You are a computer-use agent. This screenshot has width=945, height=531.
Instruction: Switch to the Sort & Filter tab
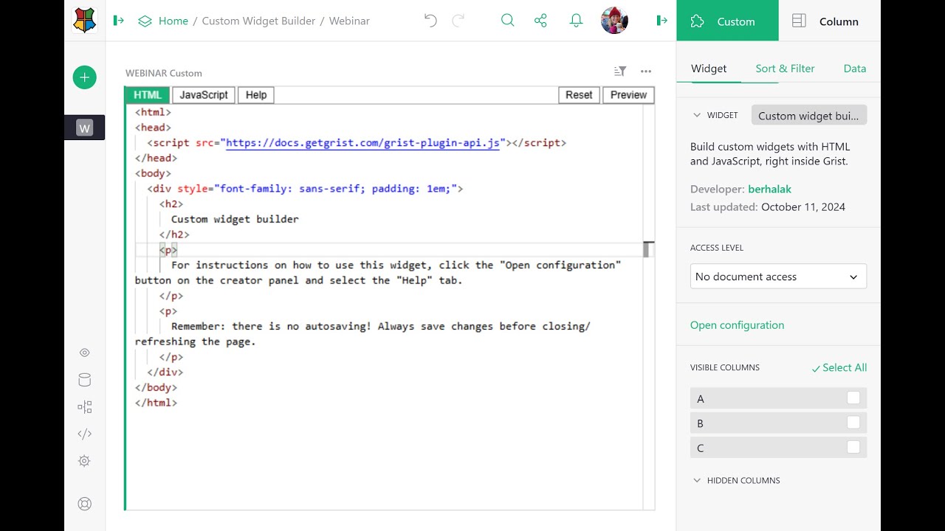(x=785, y=69)
